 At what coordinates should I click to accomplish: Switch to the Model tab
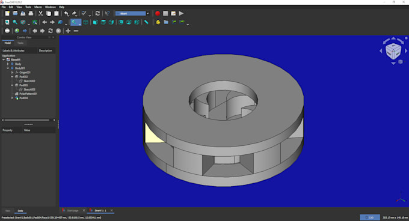coord(8,43)
